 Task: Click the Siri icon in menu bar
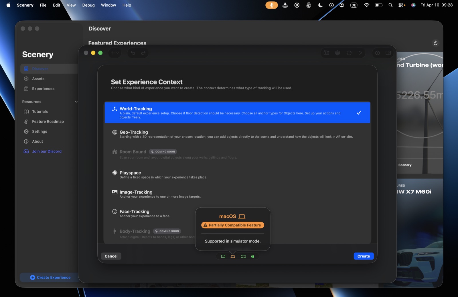tap(413, 5)
